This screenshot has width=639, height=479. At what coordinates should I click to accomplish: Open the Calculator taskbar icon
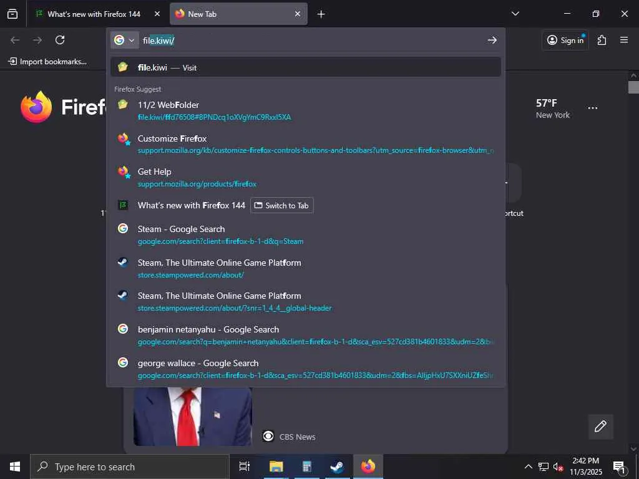[306, 467]
